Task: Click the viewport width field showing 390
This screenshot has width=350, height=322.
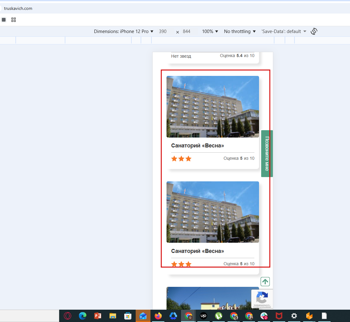Action: pyautogui.click(x=163, y=31)
